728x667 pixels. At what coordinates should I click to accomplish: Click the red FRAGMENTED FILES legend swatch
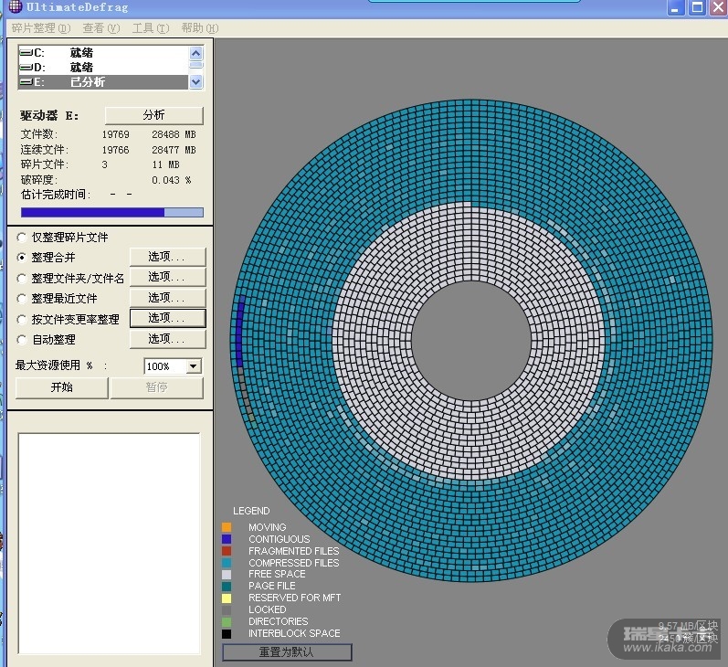227,551
